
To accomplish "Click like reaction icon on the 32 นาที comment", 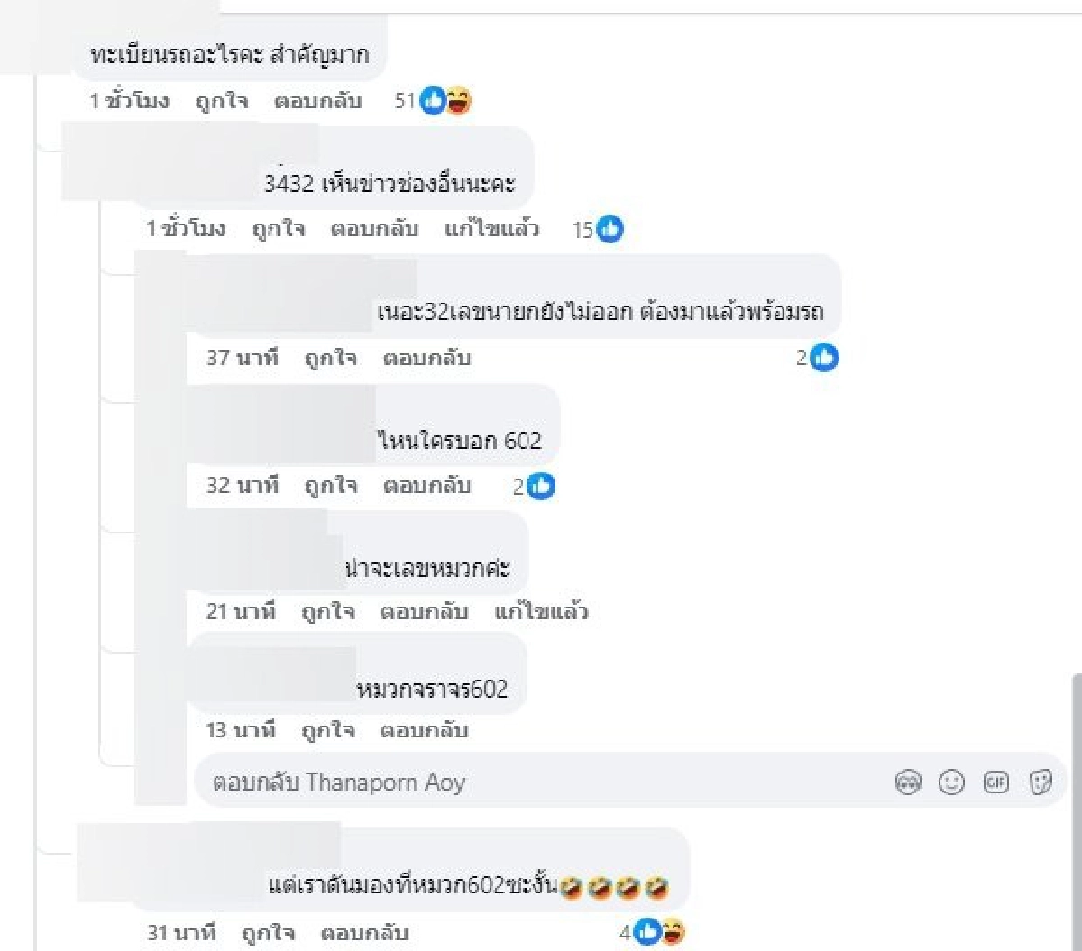I will coord(541,487).
